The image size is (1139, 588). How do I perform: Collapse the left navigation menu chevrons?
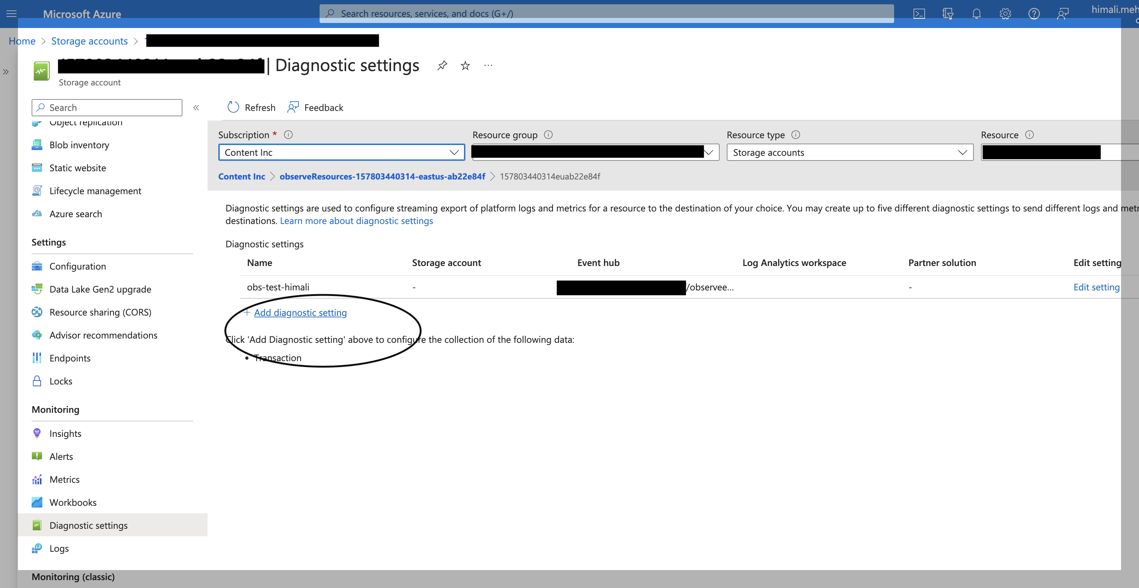(x=196, y=107)
